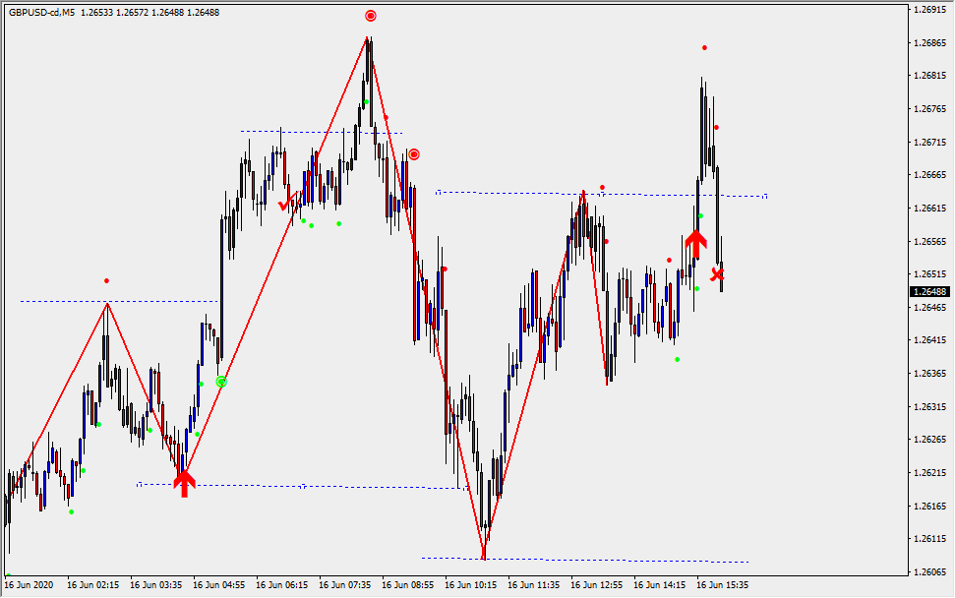The width and height of the screenshot is (955, 598).
Task: Click the red up arrow near the 03:35 low
Action: (184, 482)
